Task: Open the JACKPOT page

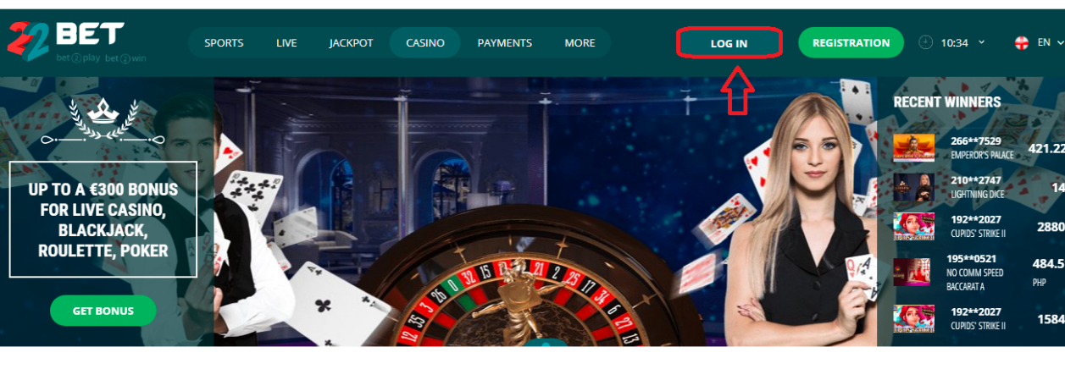Action: (352, 42)
